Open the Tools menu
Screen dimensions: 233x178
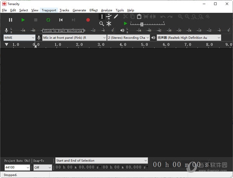tap(120, 10)
